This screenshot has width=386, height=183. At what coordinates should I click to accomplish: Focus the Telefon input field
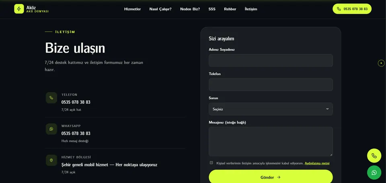[x=271, y=85]
